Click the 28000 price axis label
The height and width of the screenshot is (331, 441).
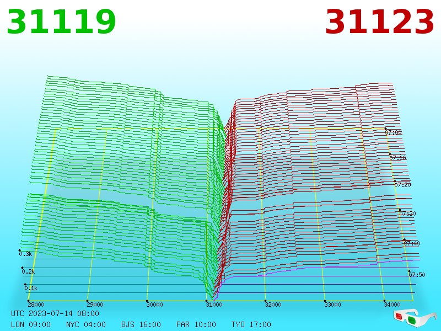[x=36, y=305]
